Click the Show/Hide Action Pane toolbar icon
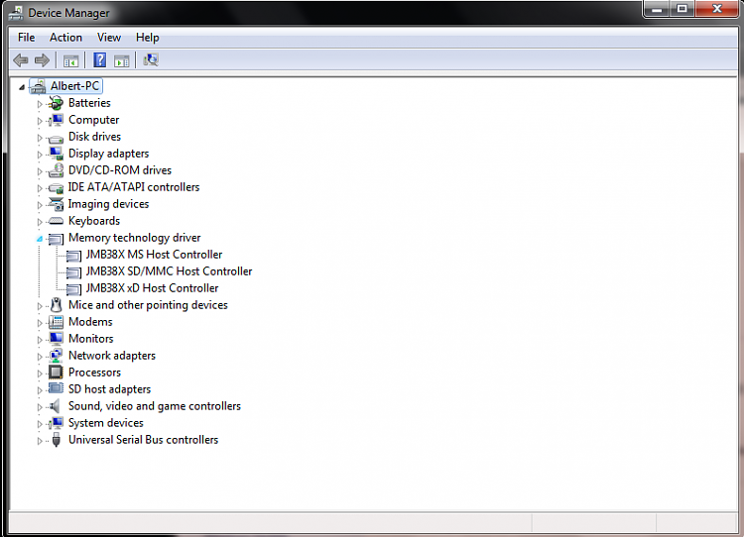 coord(121,60)
